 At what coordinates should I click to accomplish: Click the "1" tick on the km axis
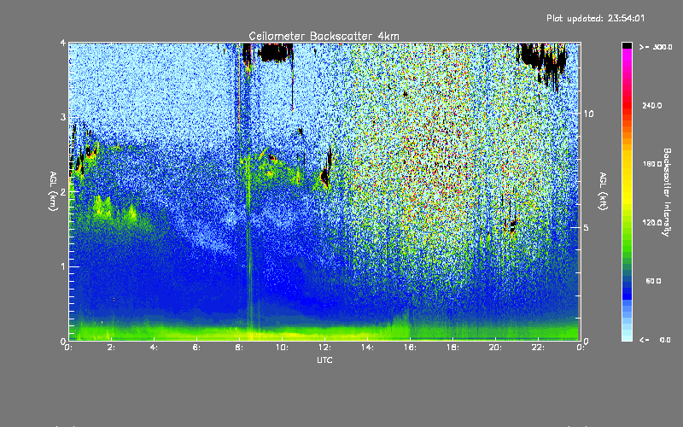coord(63,266)
